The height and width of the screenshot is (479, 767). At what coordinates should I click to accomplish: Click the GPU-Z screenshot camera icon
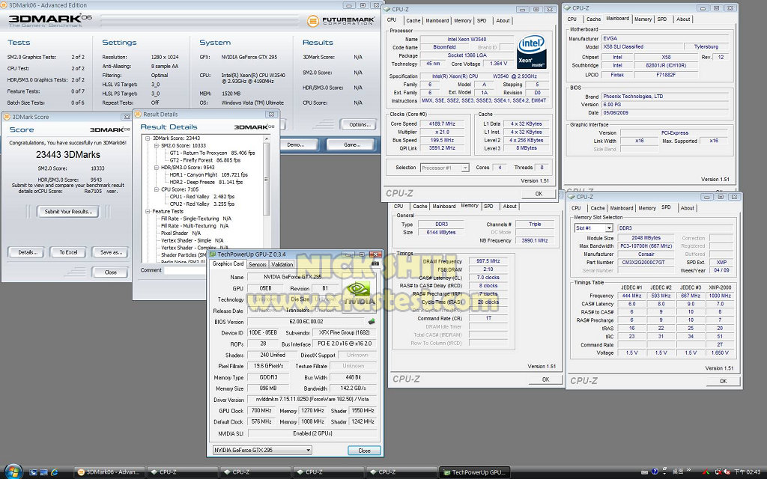(375, 263)
